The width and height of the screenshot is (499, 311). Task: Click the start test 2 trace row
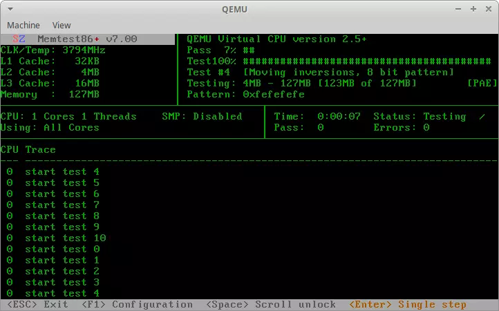coord(53,272)
